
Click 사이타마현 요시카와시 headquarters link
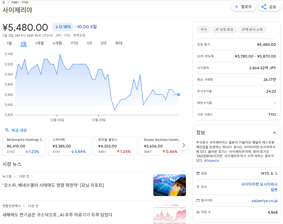(259, 187)
